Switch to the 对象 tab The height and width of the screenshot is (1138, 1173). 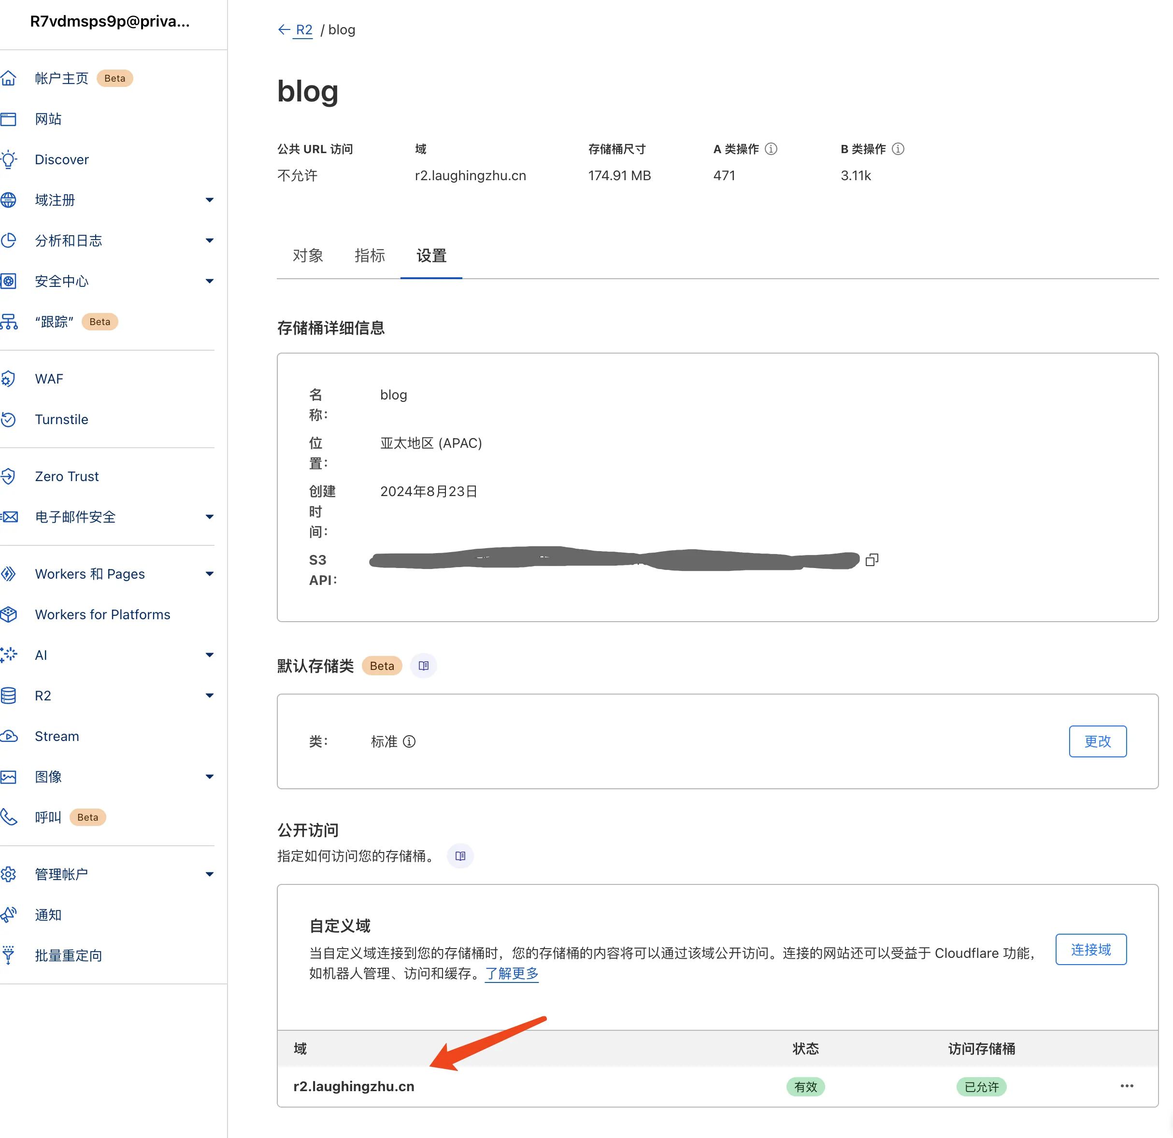click(308, 256)
